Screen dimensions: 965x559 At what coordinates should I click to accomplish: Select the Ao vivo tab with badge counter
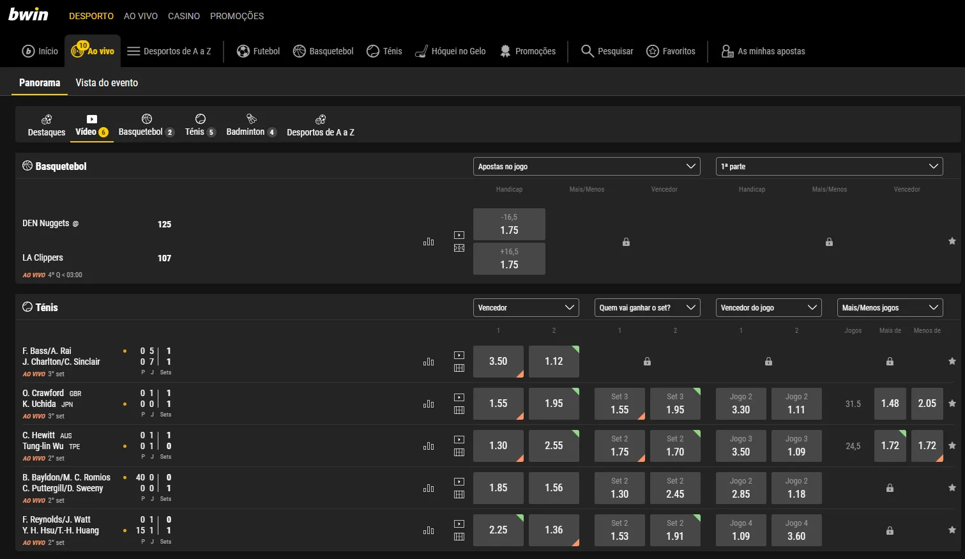click(x=93, y=51)
